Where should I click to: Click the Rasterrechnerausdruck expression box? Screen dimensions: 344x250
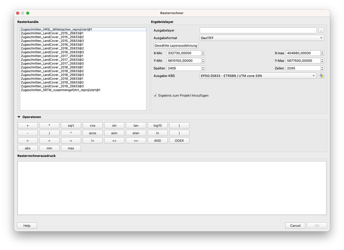click(x=172, y=188)
